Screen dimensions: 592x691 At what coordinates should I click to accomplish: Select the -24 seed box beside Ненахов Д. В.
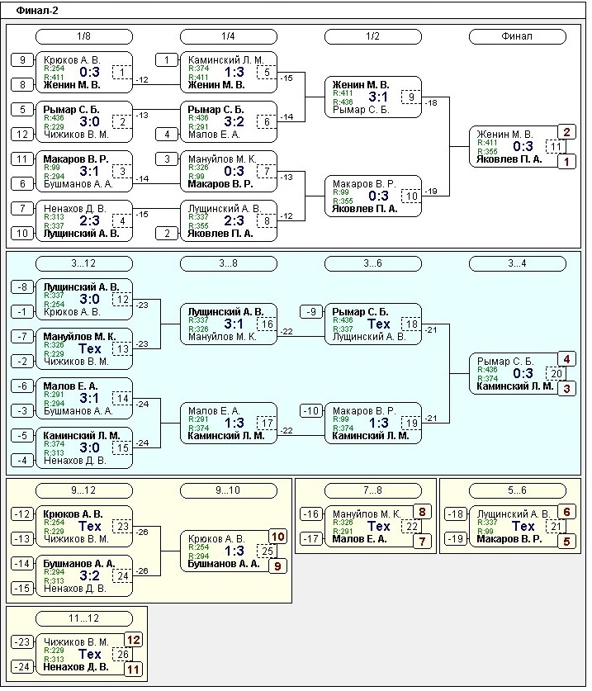[x=23, y=667]
